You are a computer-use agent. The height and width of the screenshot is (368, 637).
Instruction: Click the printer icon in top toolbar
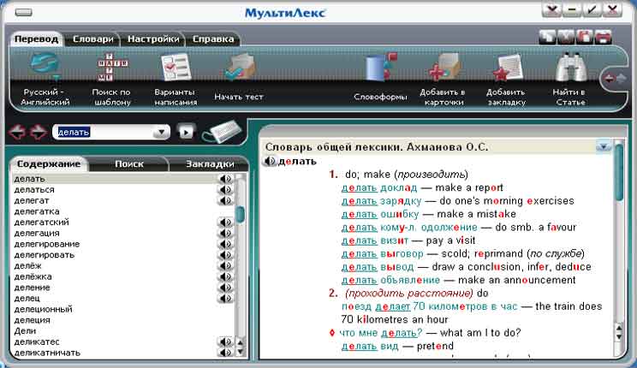click(604, 37)
